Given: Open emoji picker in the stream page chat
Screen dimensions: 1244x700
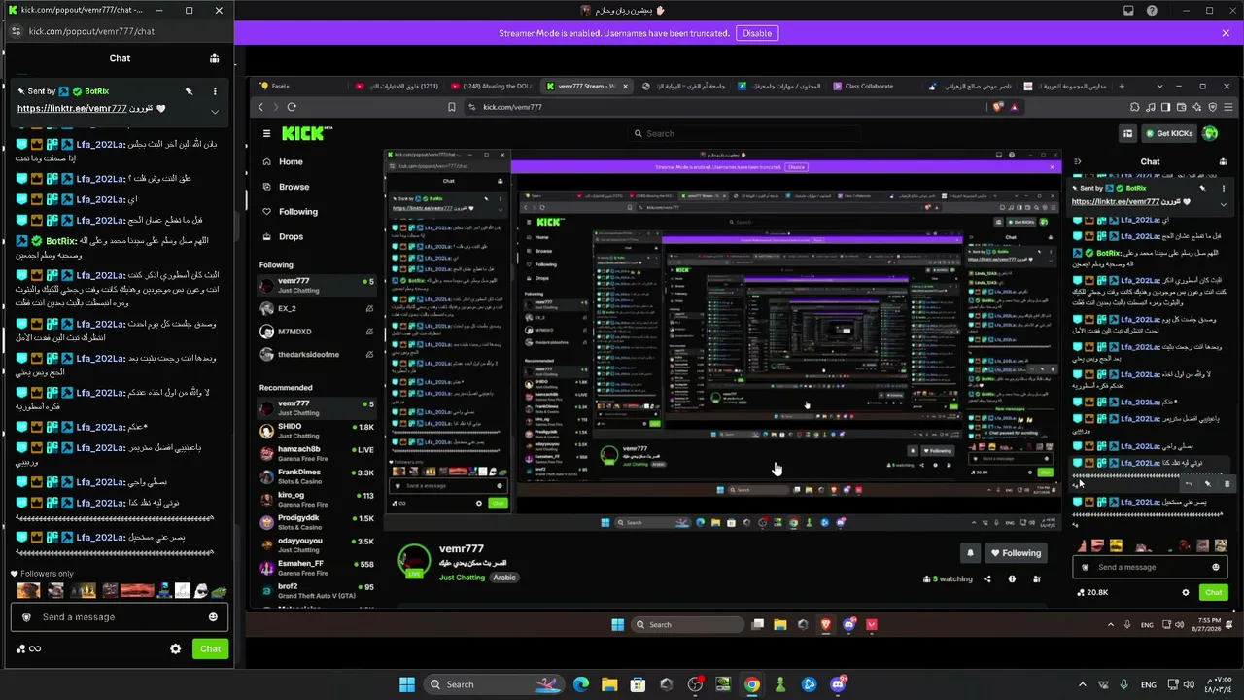Looking at the screenshot, I should (1215, 567).
